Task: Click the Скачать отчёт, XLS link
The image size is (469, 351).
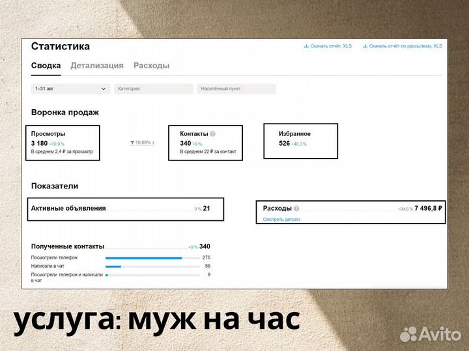Action: pos(331,46)
